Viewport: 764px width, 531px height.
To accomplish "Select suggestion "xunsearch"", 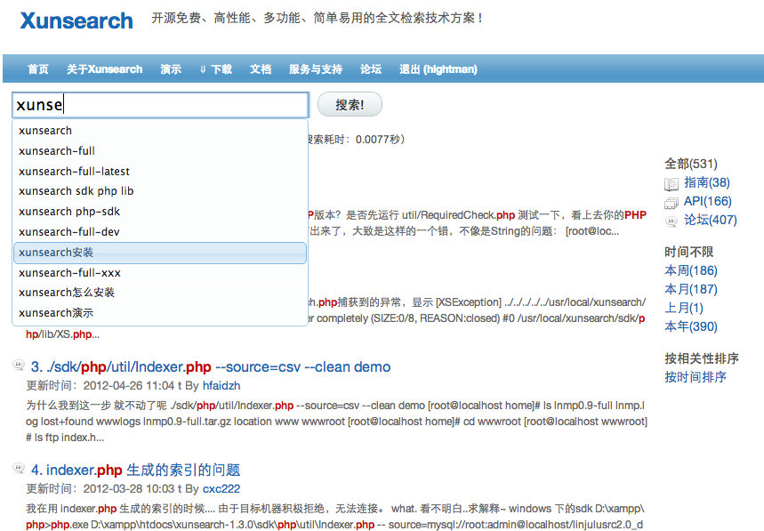I will (x=160, y=131).
